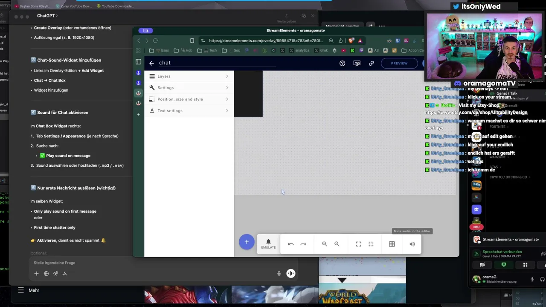Click the Text settings letter A icon
546x307 pixels.
(152, 111)
